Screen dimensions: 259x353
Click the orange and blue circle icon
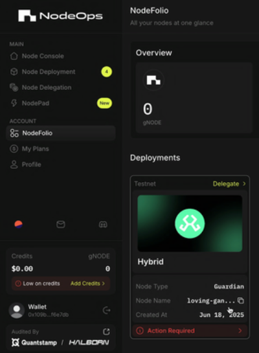[x=18, y=224]
